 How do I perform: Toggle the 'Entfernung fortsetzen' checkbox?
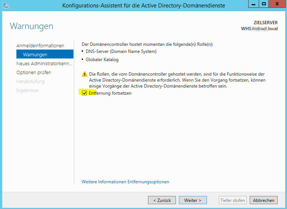click(x=85, y=93)
